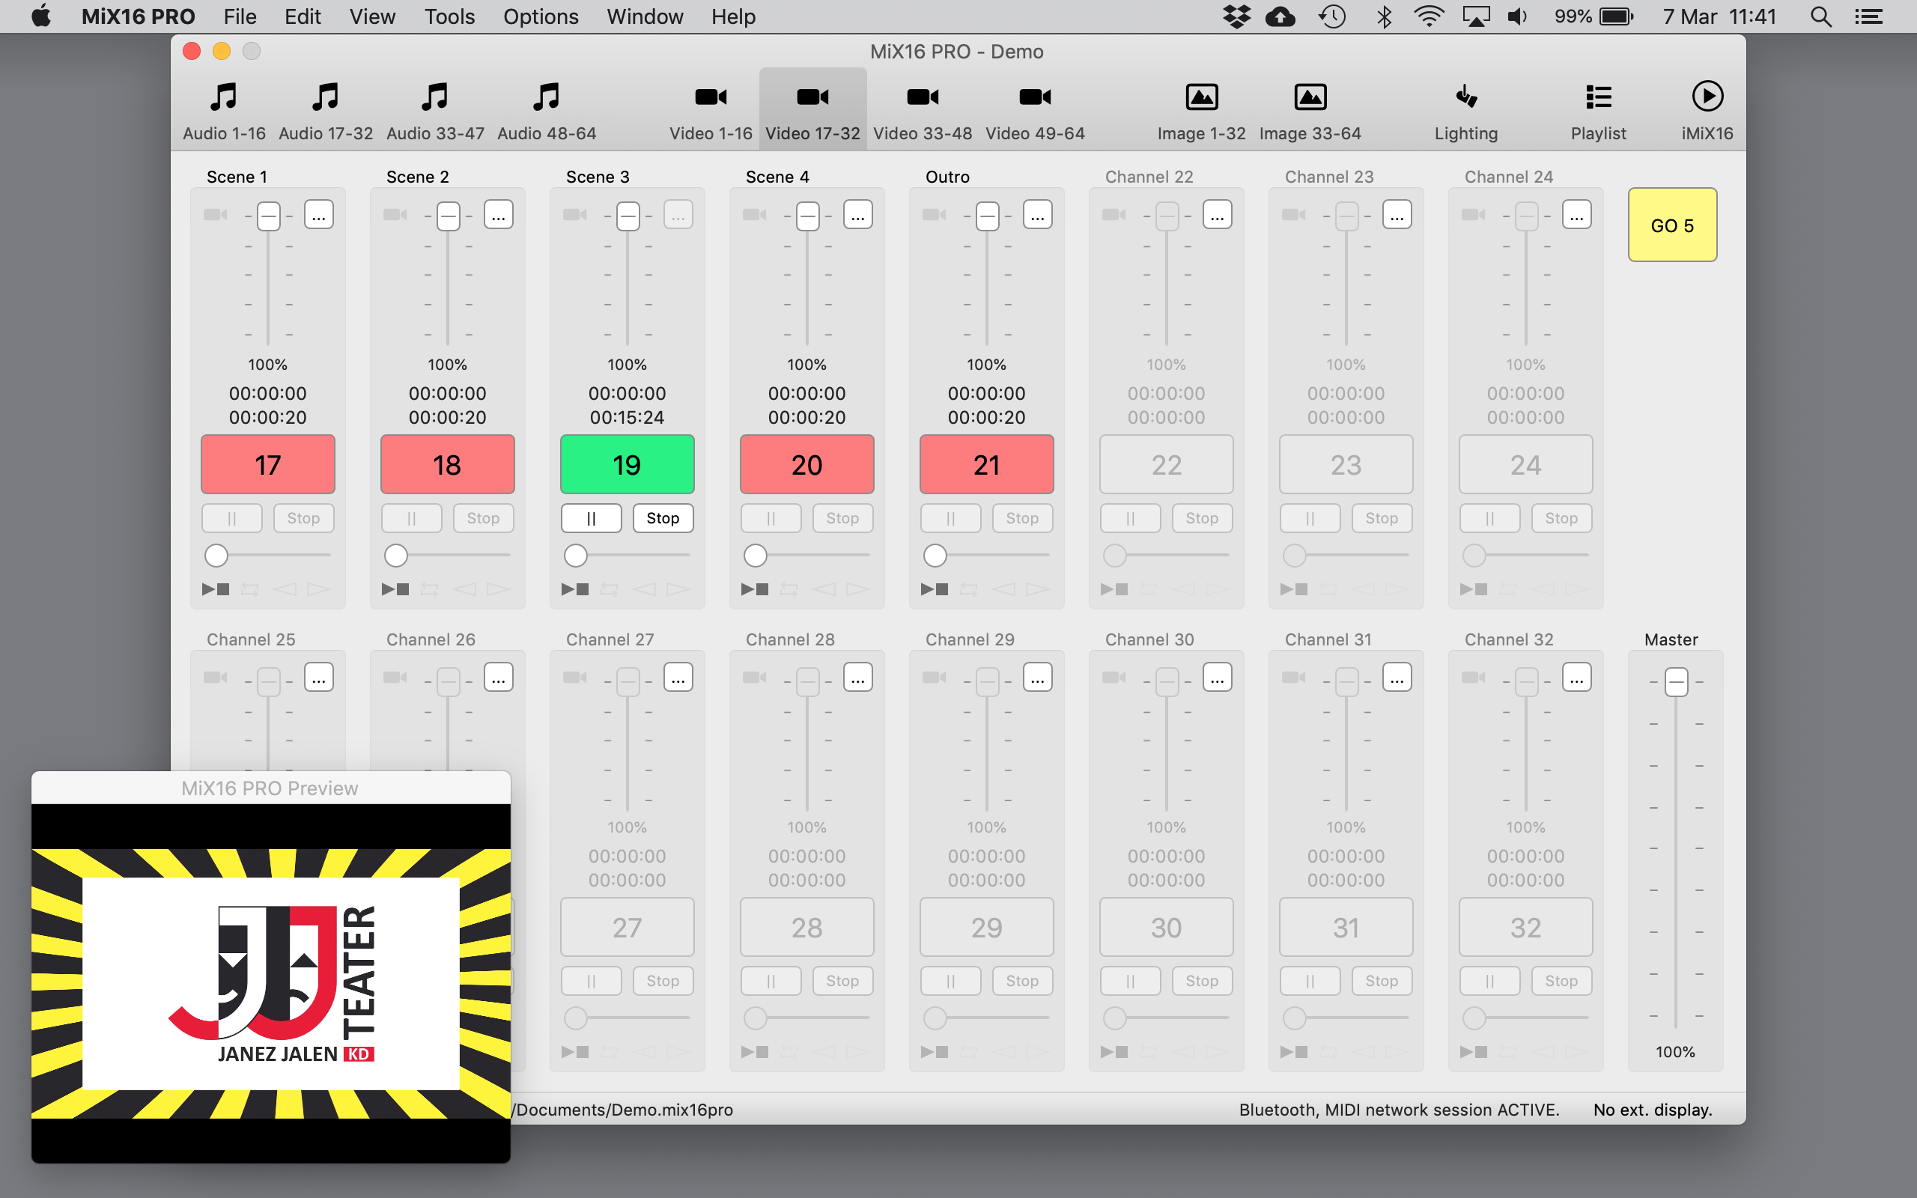Toggle the fade-in triangle on Scene 4

823,589
